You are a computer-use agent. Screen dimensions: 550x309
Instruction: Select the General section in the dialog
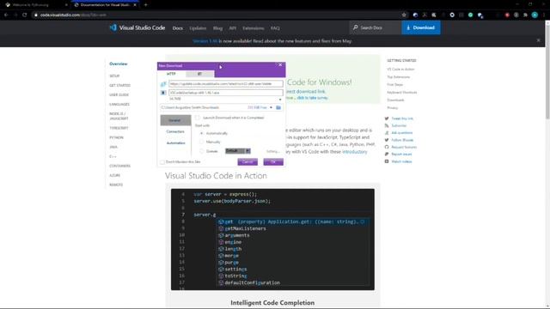pos(175,120)
